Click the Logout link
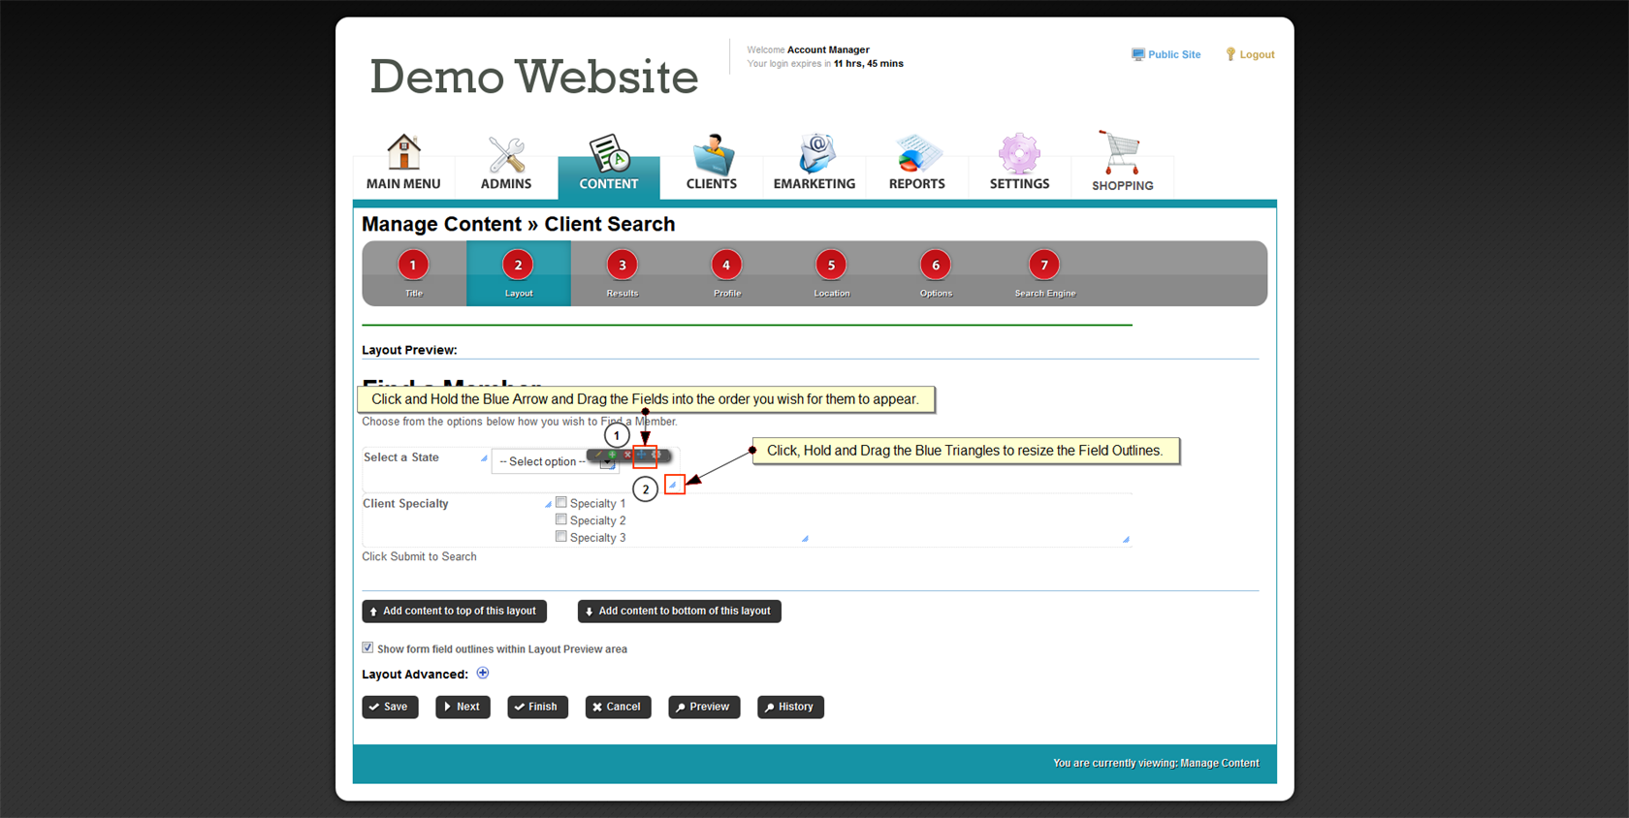This screenshot has width=1629, height=818. (x=1256, y=55)
